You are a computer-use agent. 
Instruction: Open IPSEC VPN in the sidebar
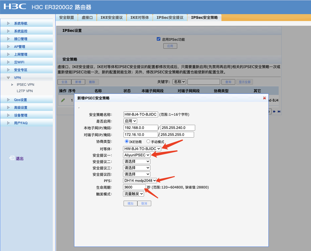pos(25,85)
